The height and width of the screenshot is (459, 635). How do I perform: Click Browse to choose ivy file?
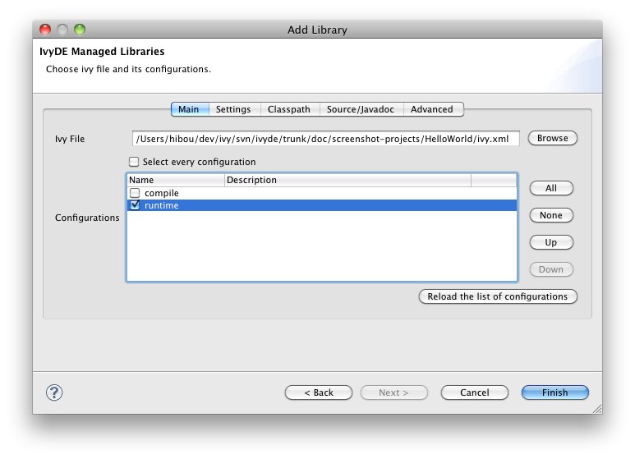click(552, 138)
